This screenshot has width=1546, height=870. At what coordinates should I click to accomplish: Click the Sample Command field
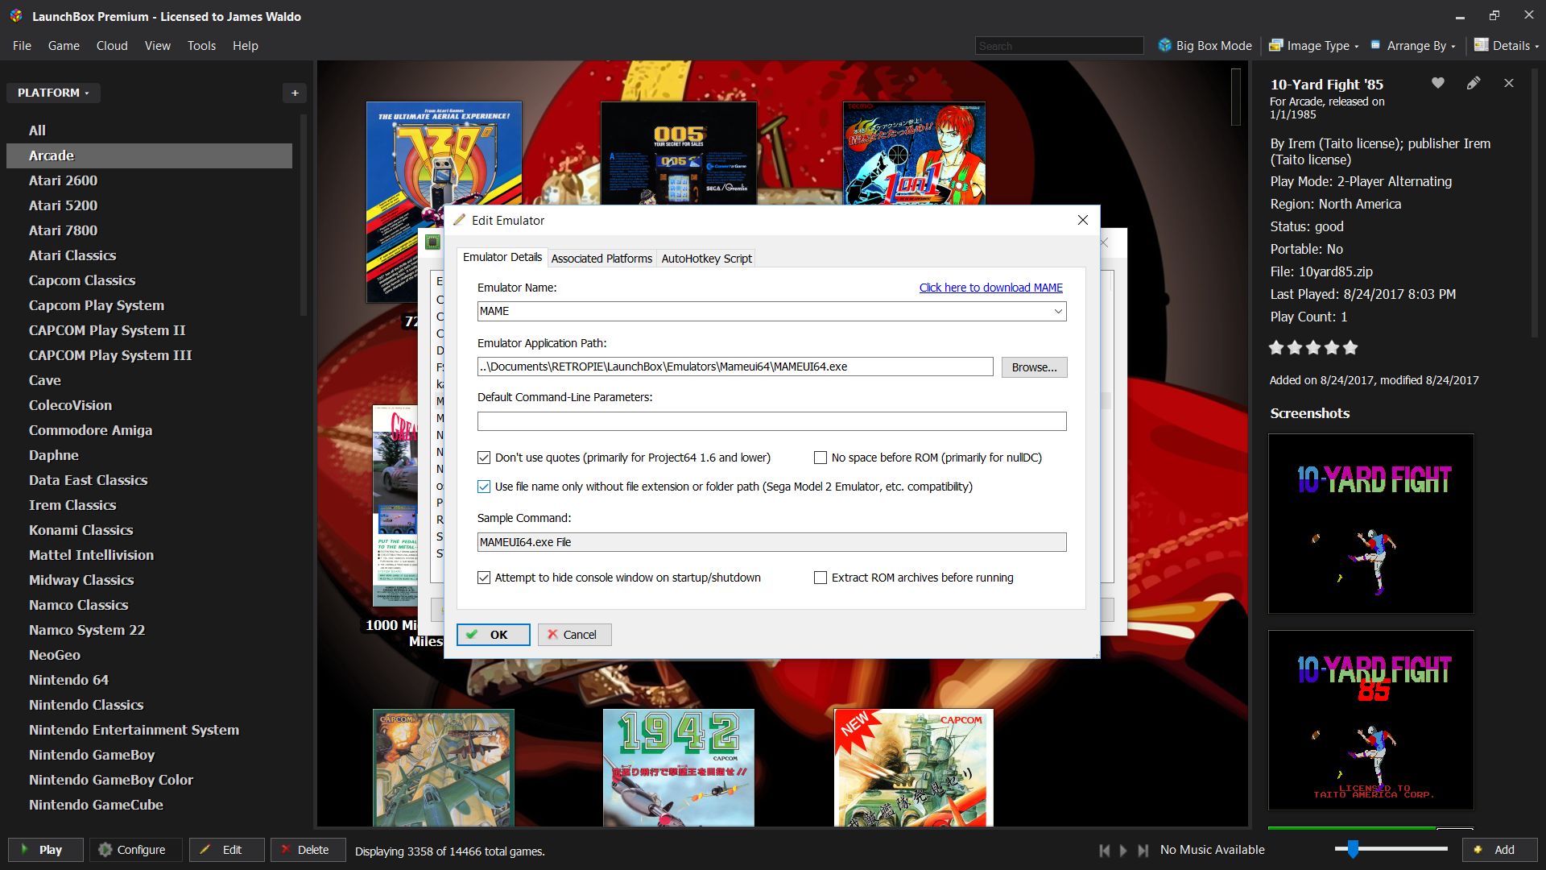coord(771,542)
